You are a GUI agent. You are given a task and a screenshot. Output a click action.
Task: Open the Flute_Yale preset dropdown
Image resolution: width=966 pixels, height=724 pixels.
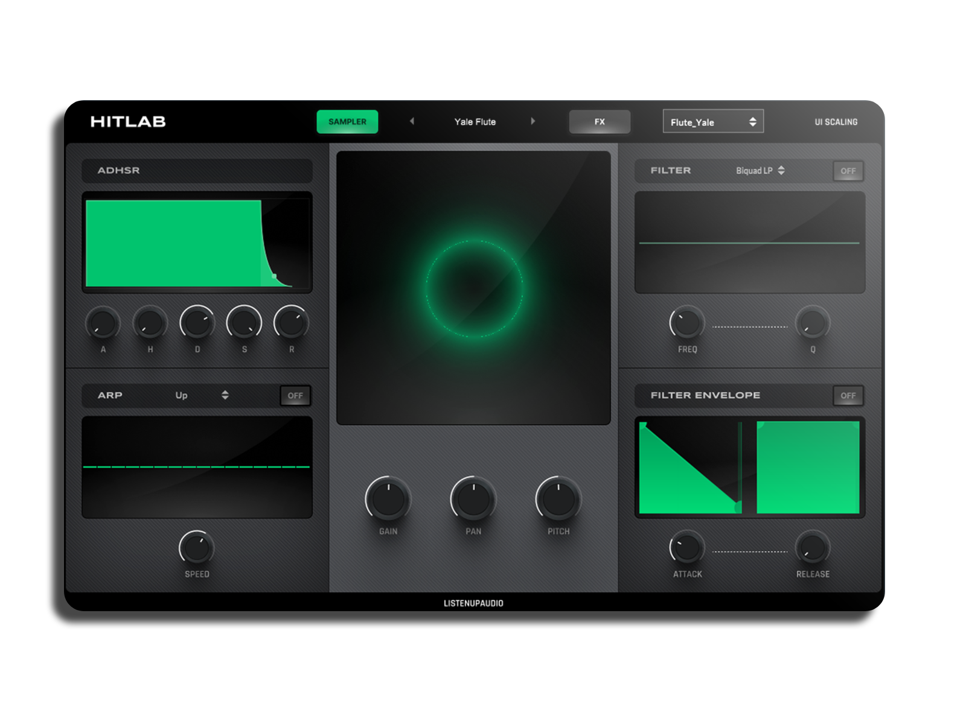pos(712,121)
